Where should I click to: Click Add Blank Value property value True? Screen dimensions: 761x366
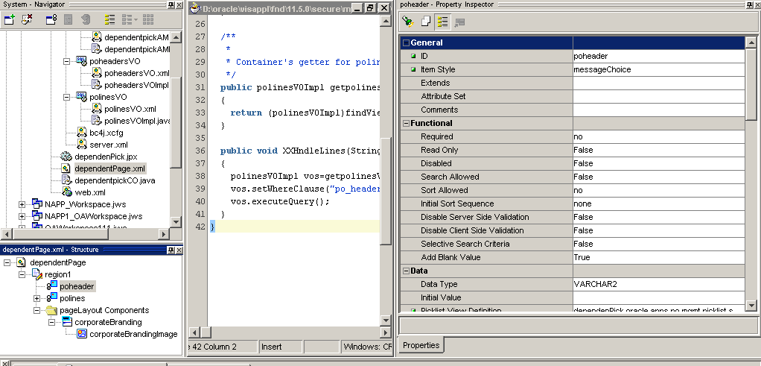coord(658,258)
